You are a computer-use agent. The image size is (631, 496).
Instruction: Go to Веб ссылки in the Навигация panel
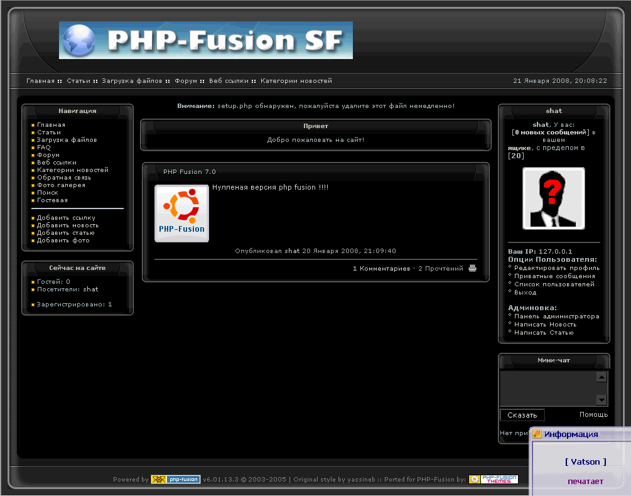57,163
